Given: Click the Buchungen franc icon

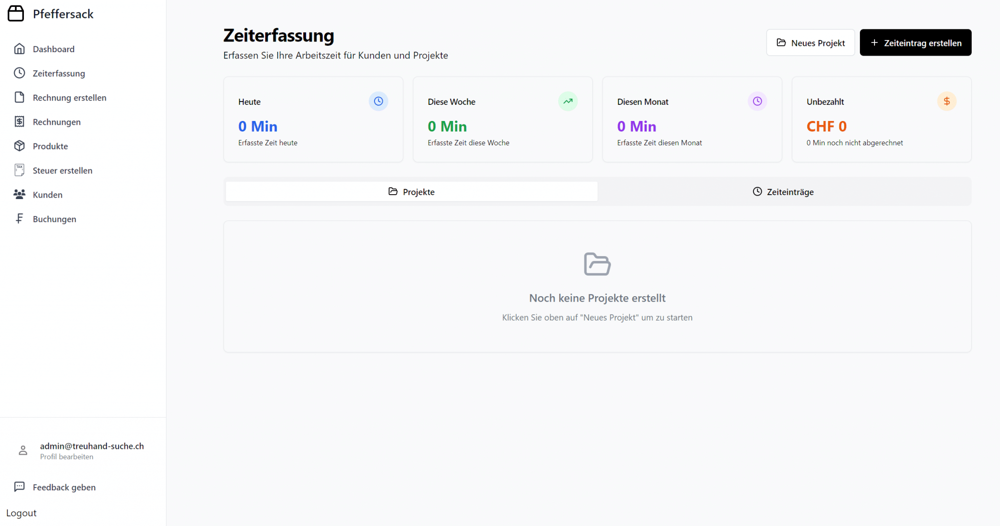Looking at the screenshot, I should [20, 219].
